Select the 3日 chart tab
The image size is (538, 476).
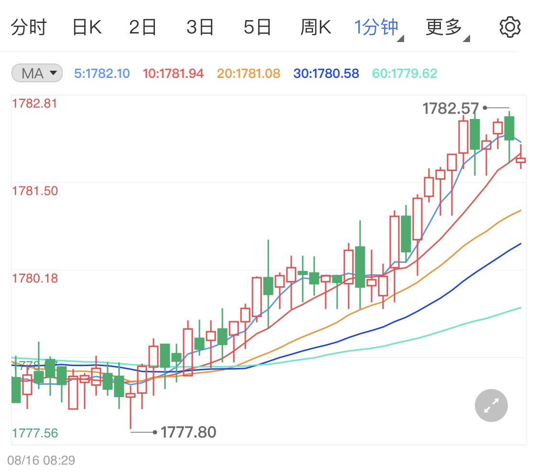pos(200,27)
